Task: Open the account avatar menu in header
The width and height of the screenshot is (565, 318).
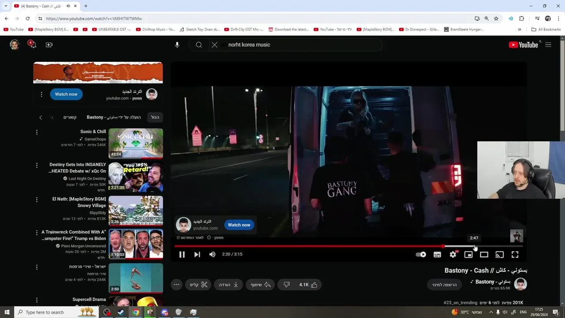Action: [15, 45]
